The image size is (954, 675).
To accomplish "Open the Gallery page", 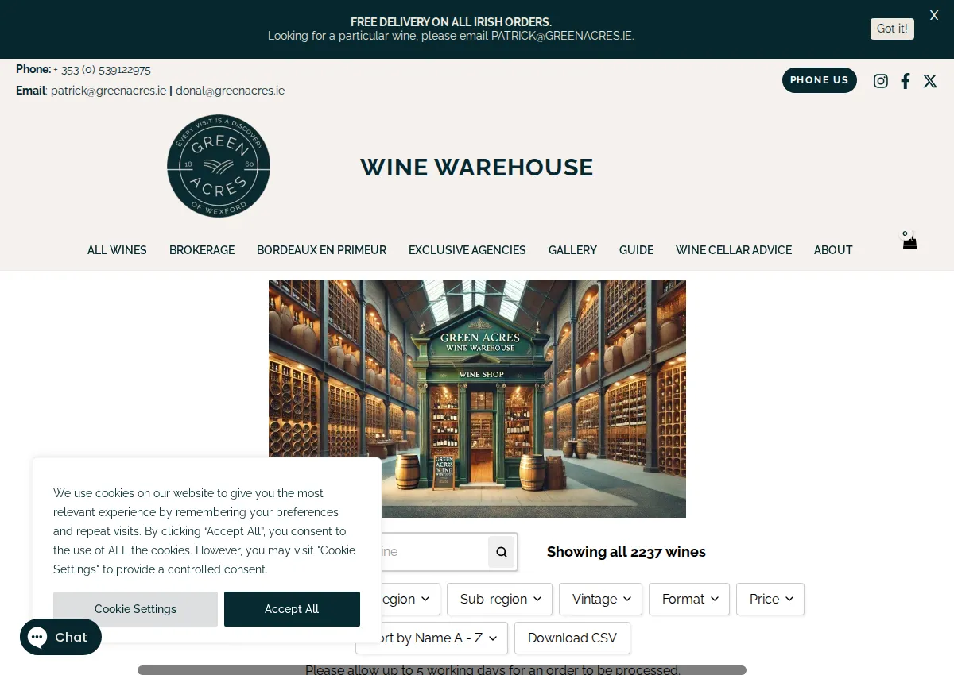I will pos(572,250).
